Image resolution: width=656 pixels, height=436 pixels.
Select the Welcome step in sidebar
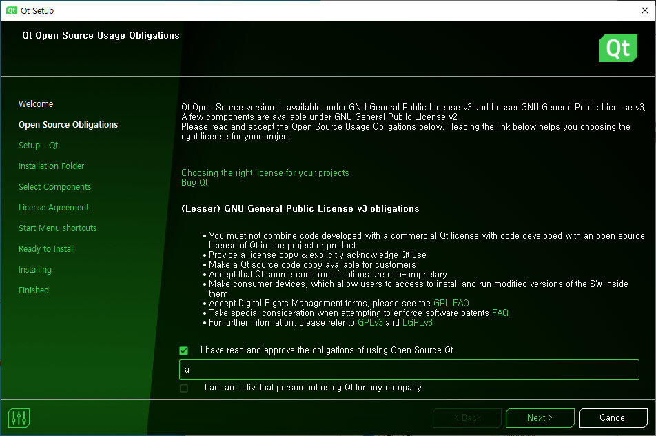[x=36, y=104]
